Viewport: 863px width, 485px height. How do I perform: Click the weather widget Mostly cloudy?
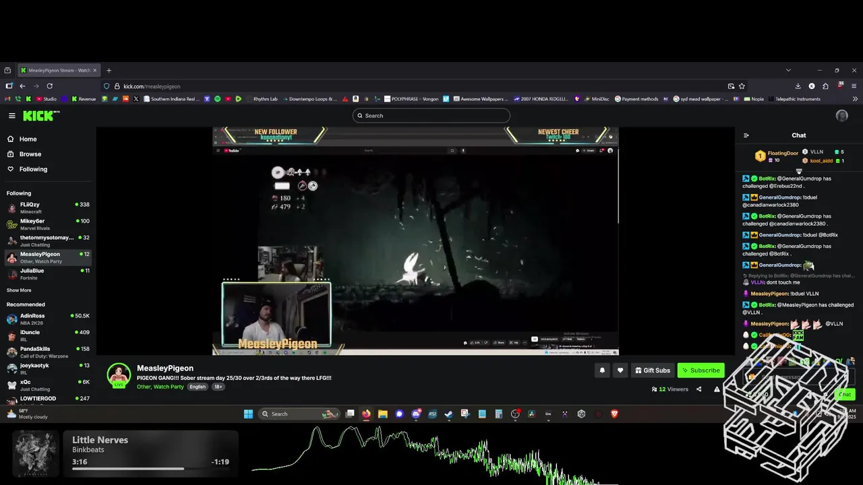click(27, 414)
